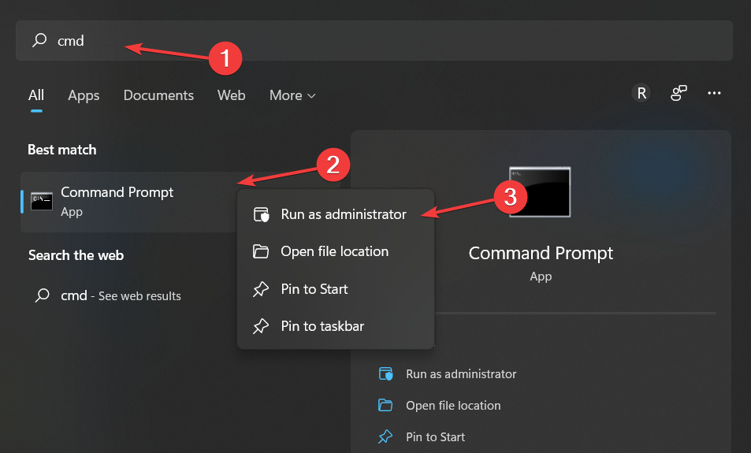
Task: Select the Command Prompt best match result
Action: tap(128, 202)
